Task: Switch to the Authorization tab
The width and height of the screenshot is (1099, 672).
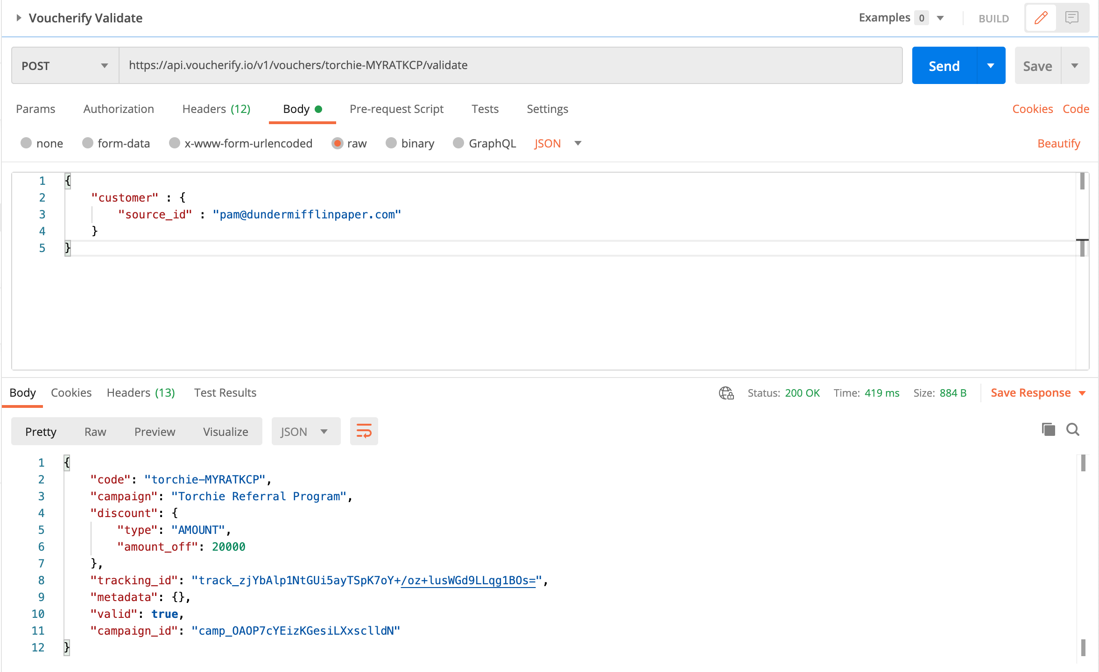Action: pyautogui.click(x=119, y=109)
